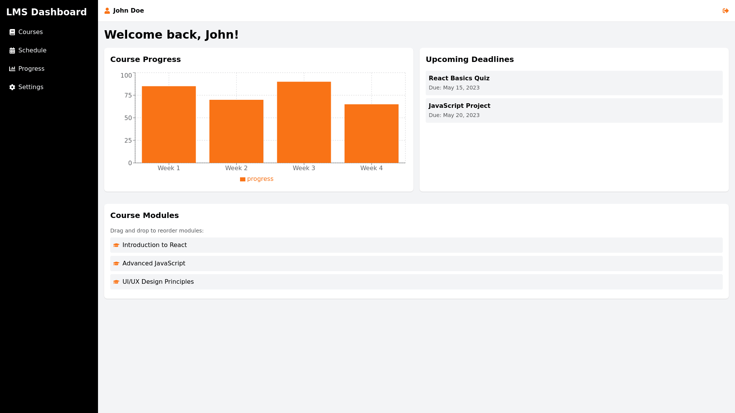Click the graduation cap icon beside Advanced JavaScript
Image resolution: width=735 pixels, height=413 pixels.
pos(116,263)
